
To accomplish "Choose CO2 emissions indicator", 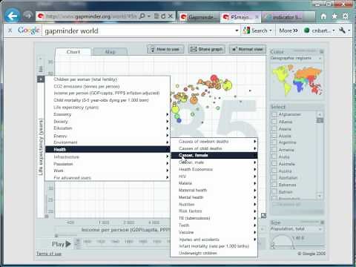I will pos(107,86).
